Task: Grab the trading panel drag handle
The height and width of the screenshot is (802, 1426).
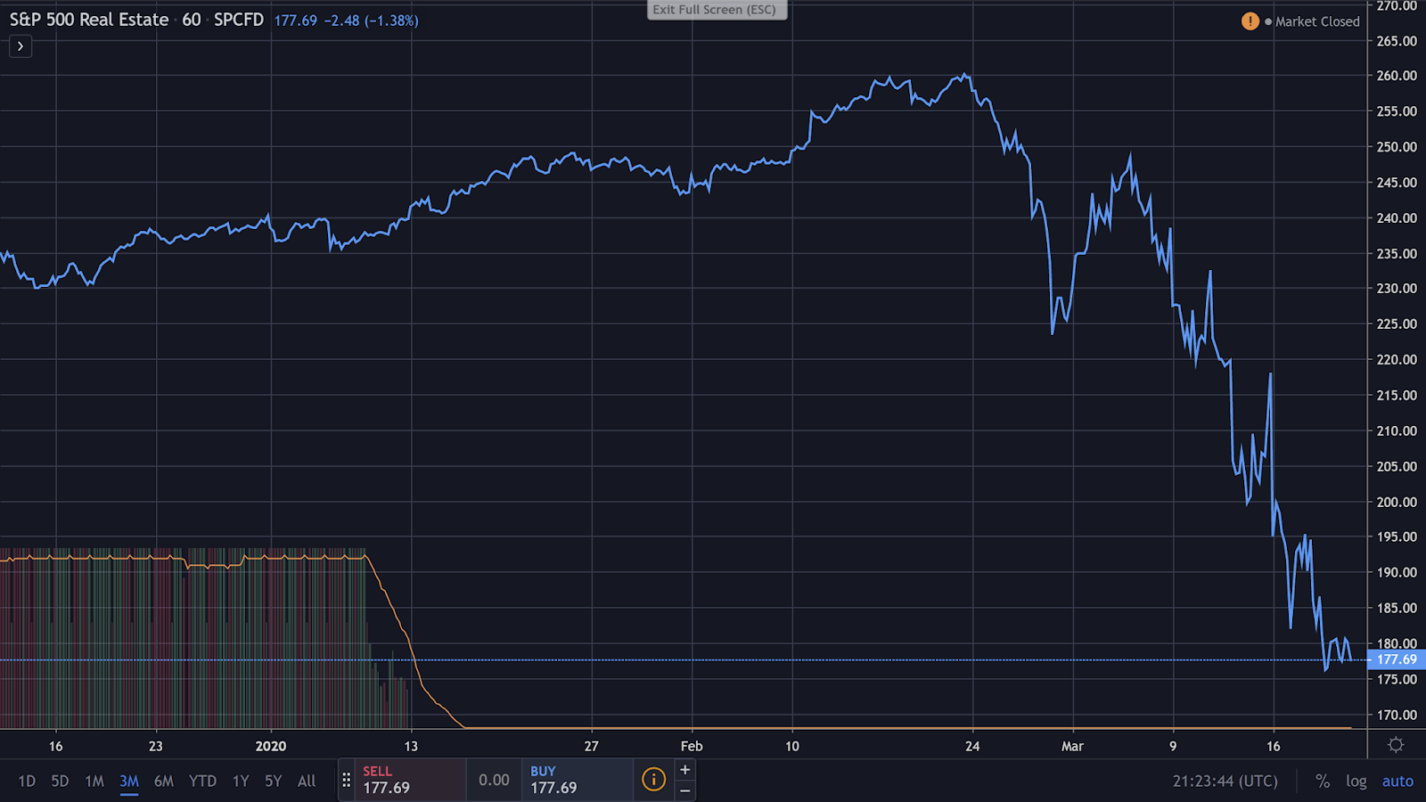Action: click(347, 781)
